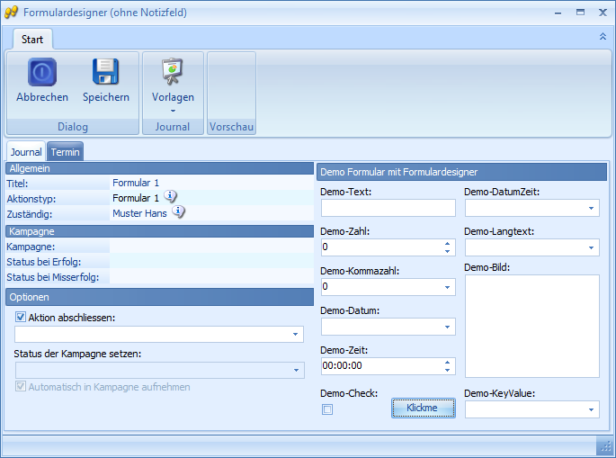Open the Demo-KeyValue dropdown
This screenshot has width=616, height=458.
[x=591, y=409]
